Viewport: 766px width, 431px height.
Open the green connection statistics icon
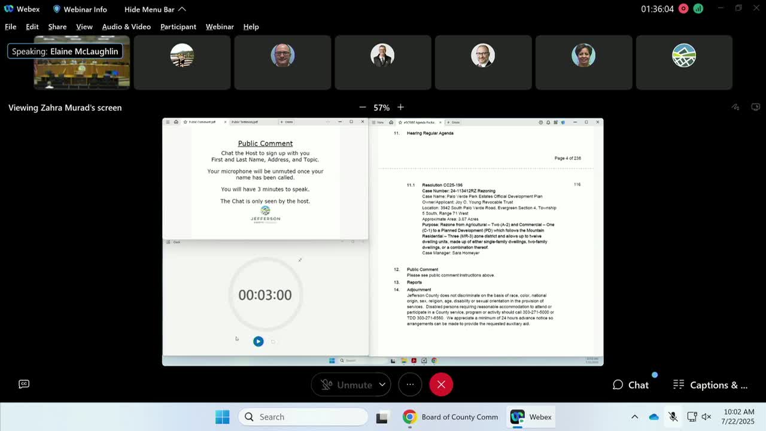click(x=698, y=9)
